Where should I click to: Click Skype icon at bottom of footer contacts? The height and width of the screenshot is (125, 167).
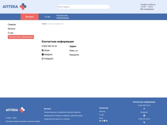point(144,122)
